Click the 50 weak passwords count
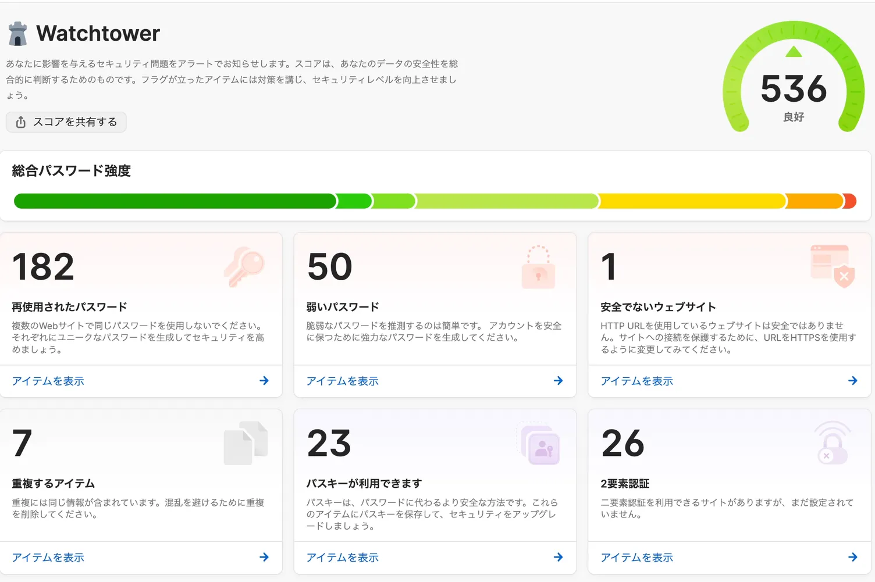The width and height of the screenshot is (875, 582). point(330,267)
